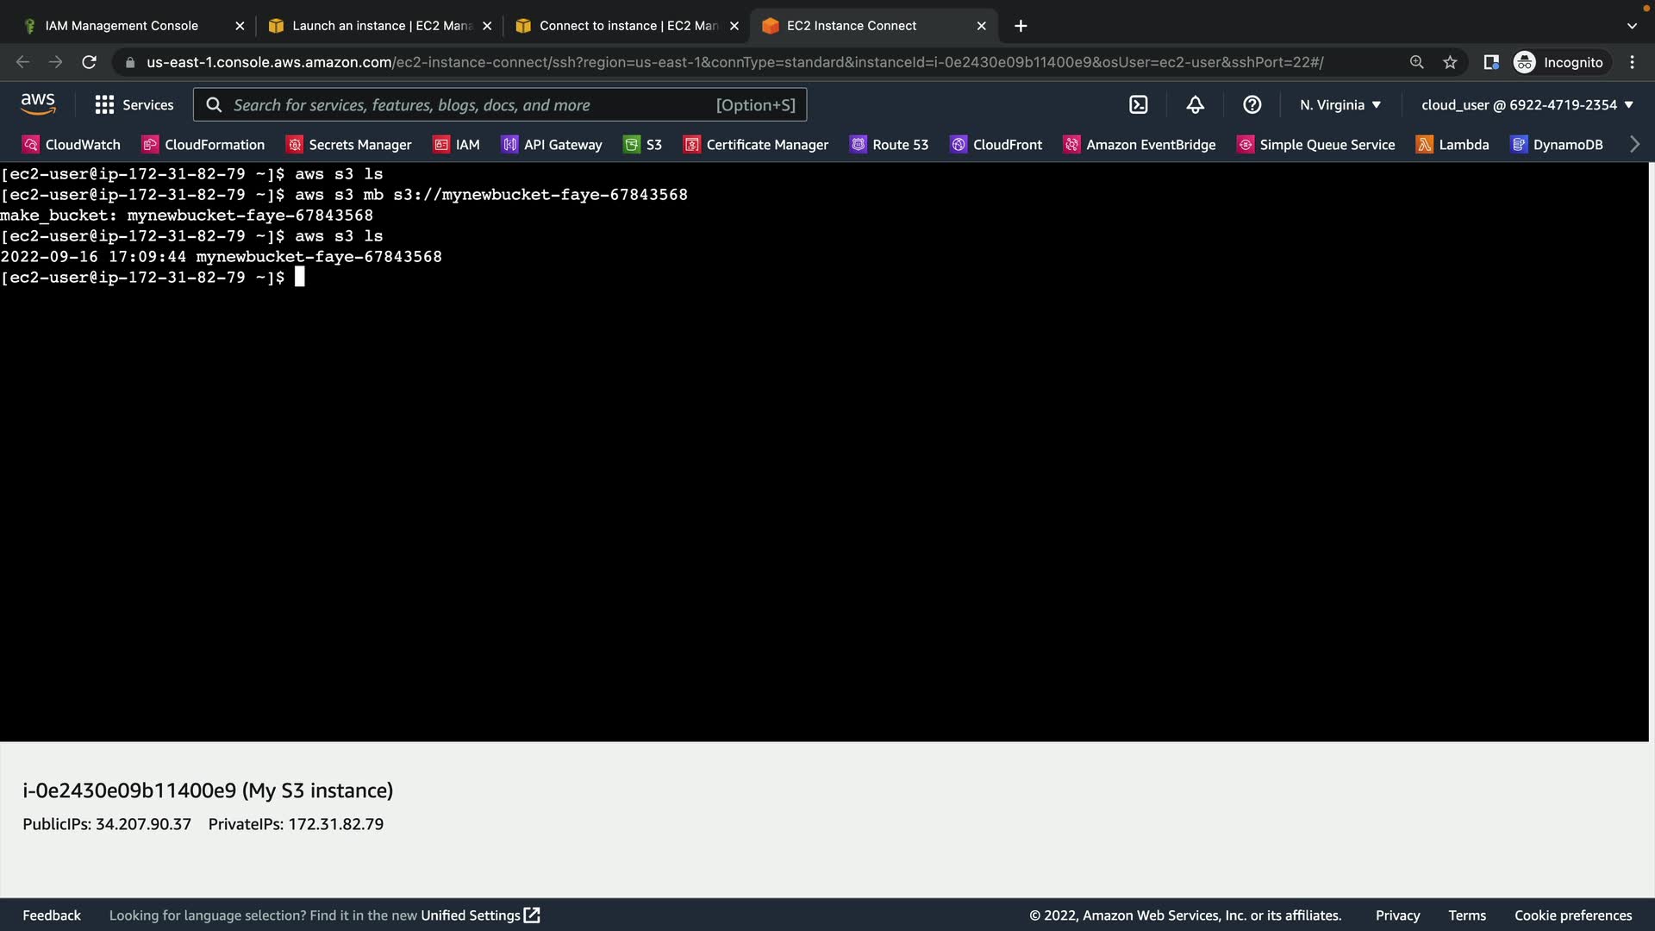The width and height of the screenshot is (1655, 931).
Task: Open the S3 service shortcut
Action: pyautogui.click(x=643, y=145)
